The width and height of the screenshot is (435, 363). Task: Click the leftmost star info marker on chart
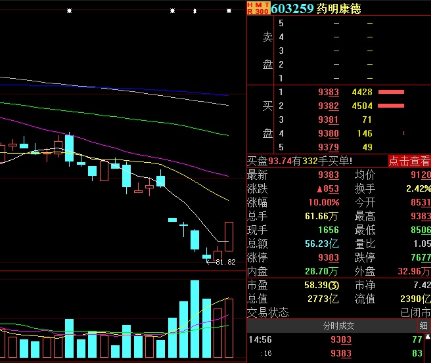[x=70, y=11]
